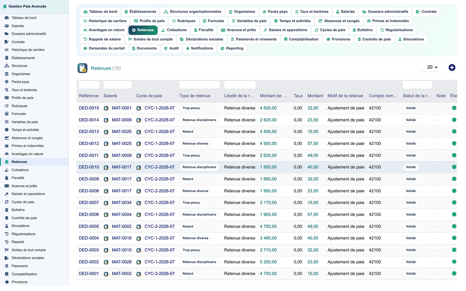This screenshot has width=466, height=291.
Task: Open salarié link MAT-0034
Action: coord(122,203)
